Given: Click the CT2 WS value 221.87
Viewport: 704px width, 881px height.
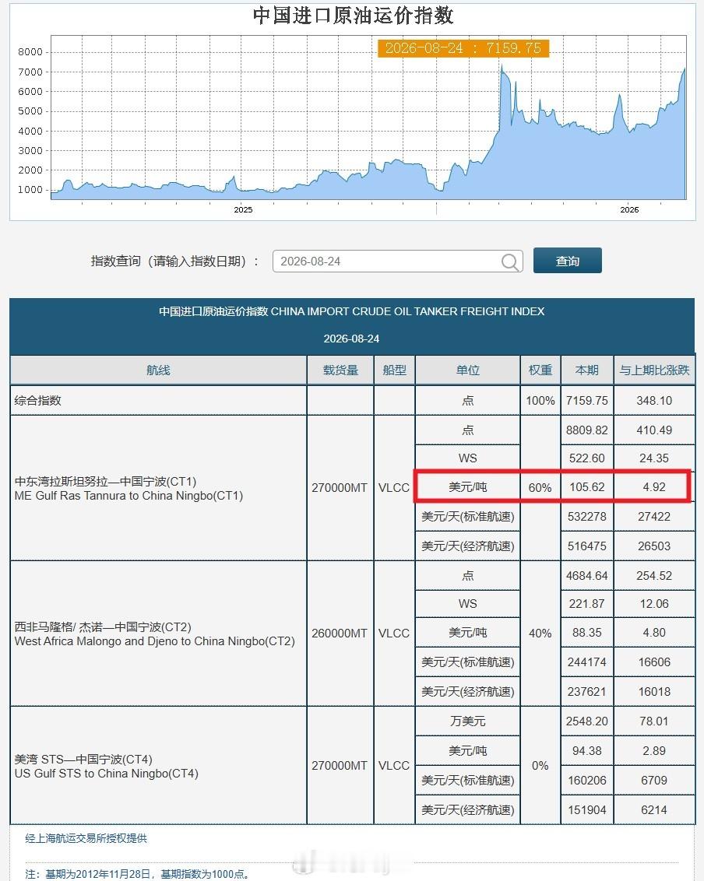Looking at the screenshot, I should click(x=587, y=604).
